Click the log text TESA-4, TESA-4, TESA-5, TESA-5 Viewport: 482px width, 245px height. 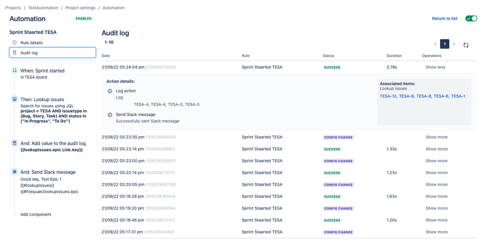tap(166, 104)
